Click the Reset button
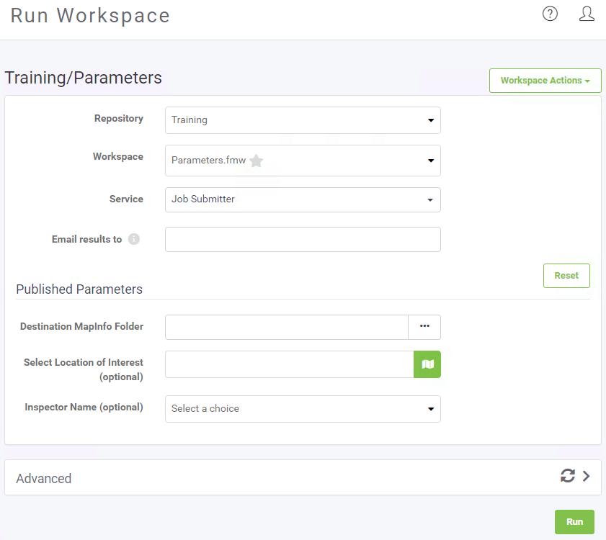 coord(566,276)
